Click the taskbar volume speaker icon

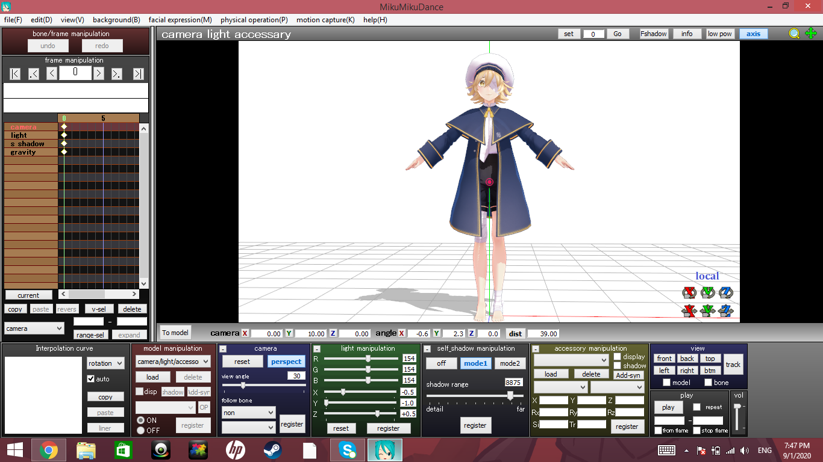[x=745, y=451]
